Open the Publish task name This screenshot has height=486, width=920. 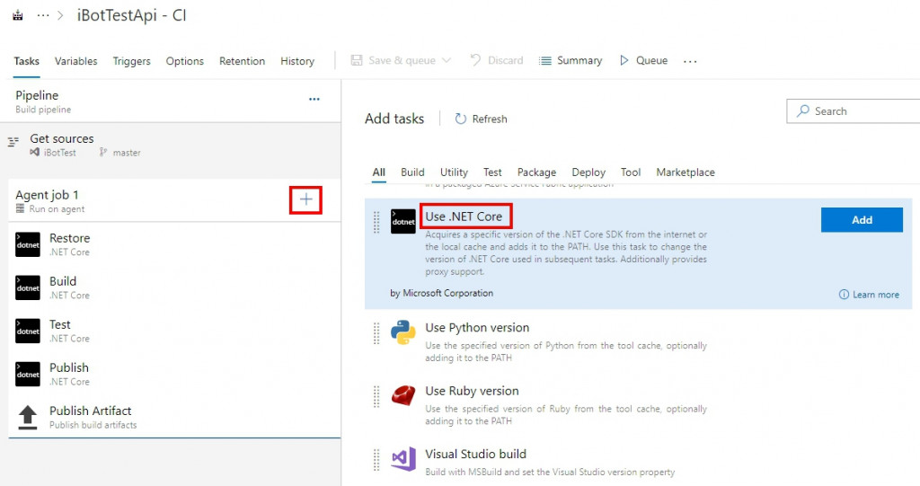click(69, 367)
